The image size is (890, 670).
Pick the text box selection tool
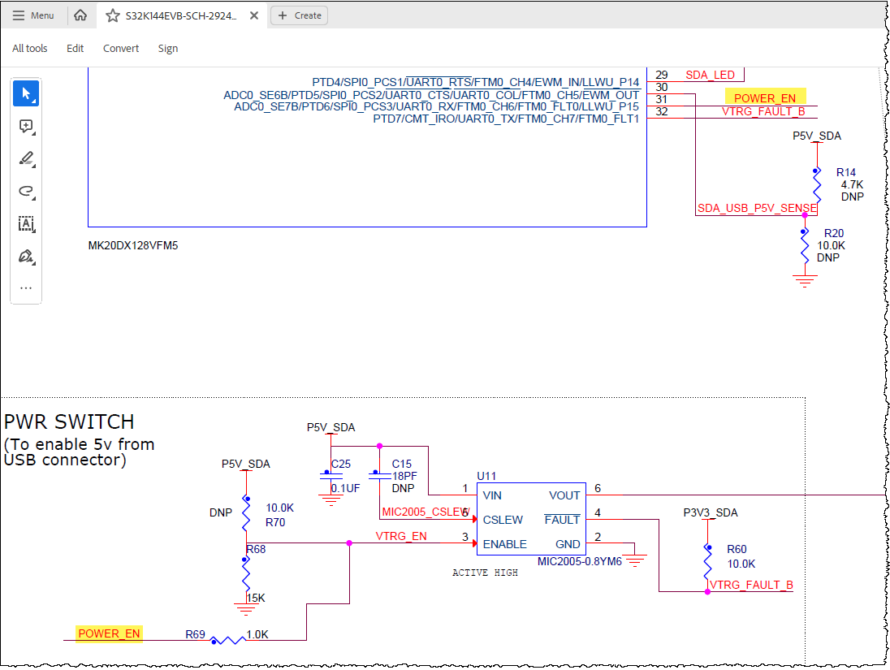click(x=26, y=223)
